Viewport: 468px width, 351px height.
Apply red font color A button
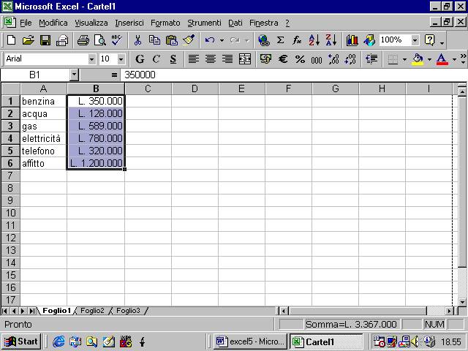point(442,58)
